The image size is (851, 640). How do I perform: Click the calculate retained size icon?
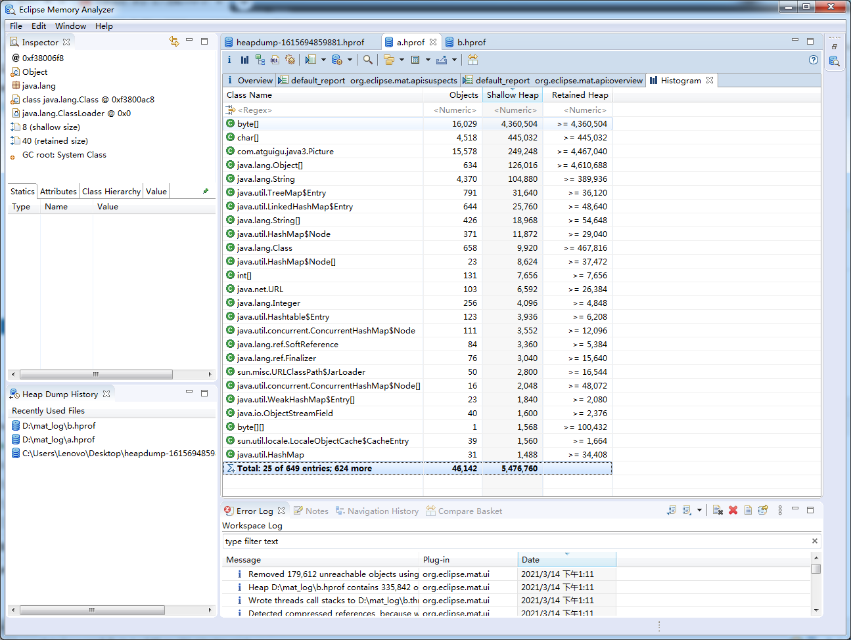(415, 60)
